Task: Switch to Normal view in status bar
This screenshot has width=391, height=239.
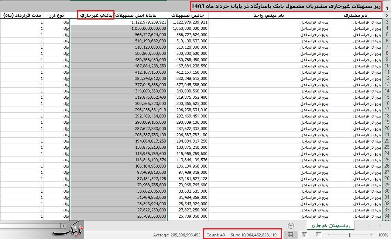Action: click(x=291, y=235)
